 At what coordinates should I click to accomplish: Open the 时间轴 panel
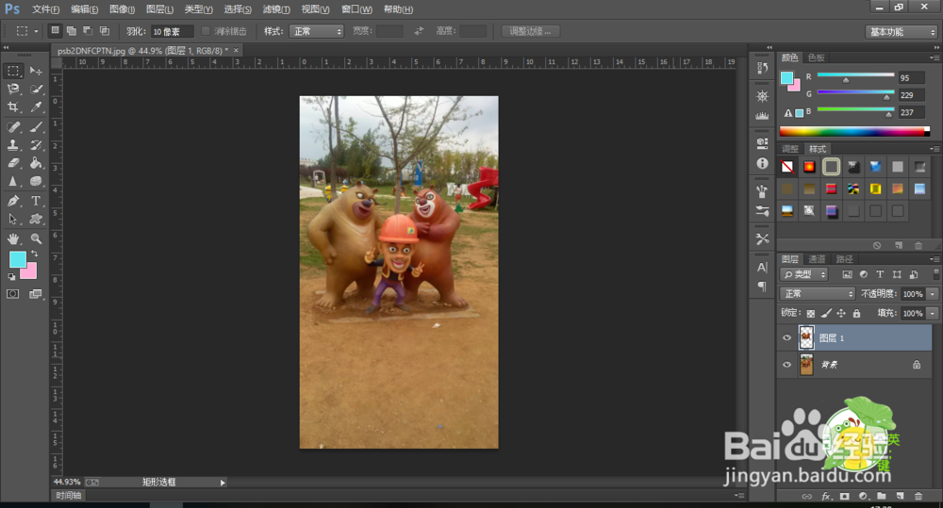(68, 496)
